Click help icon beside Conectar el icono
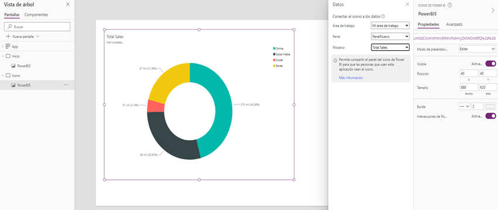The height and width of the screenshot is (210, 498). click(383, 16)
